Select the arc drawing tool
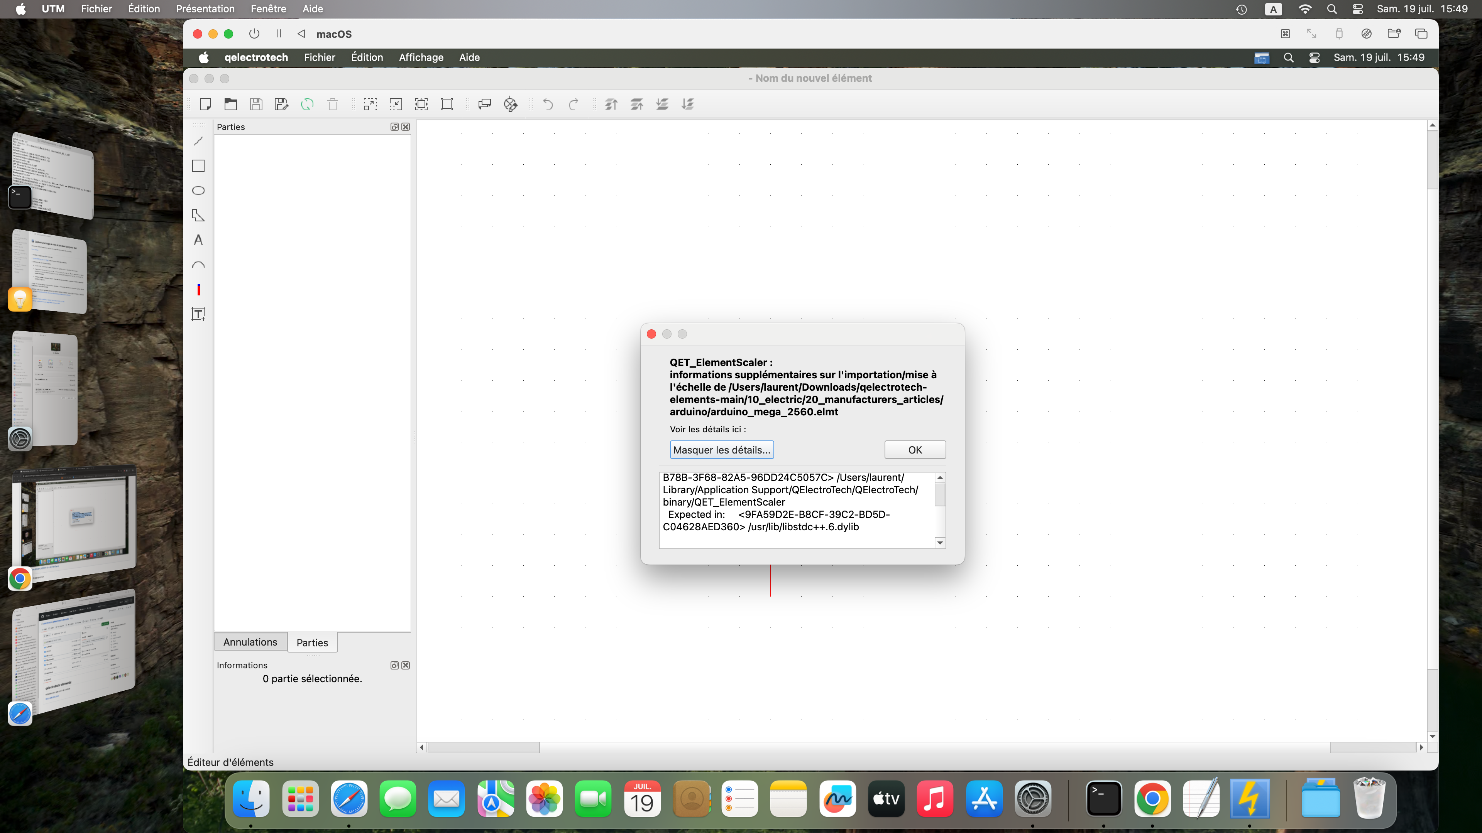This screenshot has width=1482, height=833. [198, 265]
